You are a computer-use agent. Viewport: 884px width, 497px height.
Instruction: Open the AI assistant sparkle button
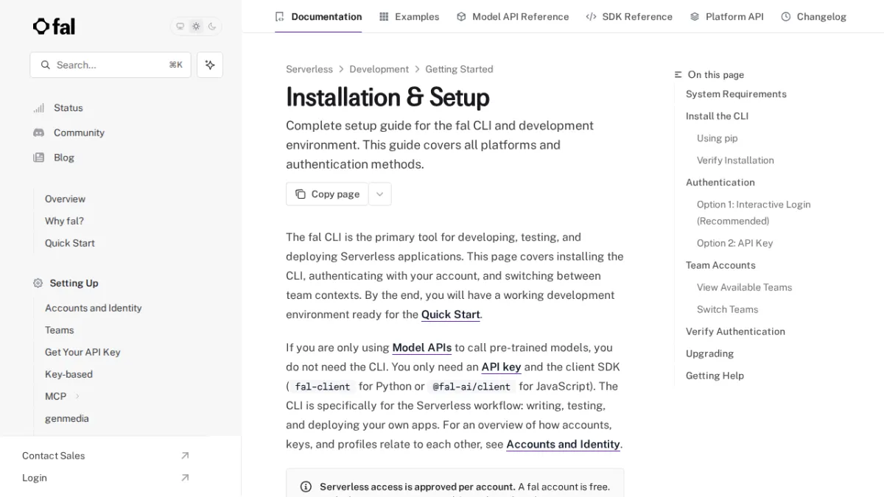[210, 65]
